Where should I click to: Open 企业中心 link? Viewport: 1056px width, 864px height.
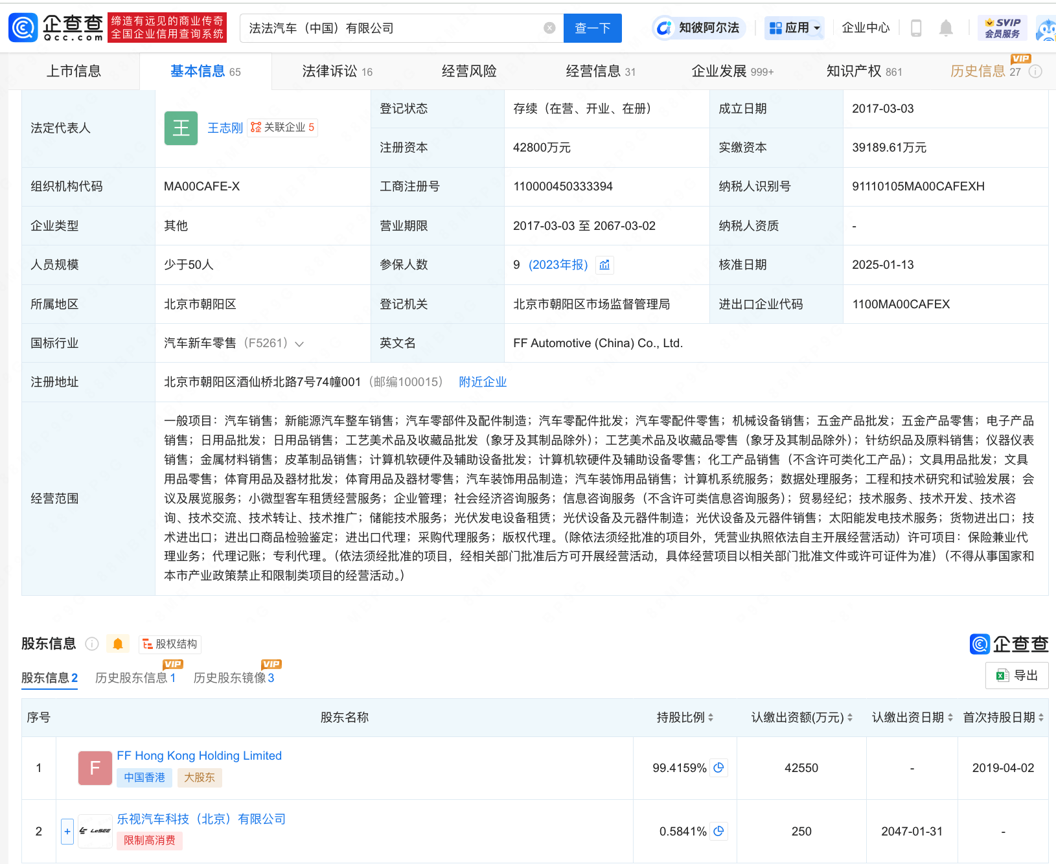(866, 28)
